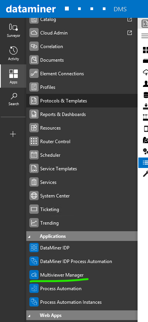Open the Activity sidebar panel
Image resolution: width=148 pixels, height=322 pixels.
(14, 53)
